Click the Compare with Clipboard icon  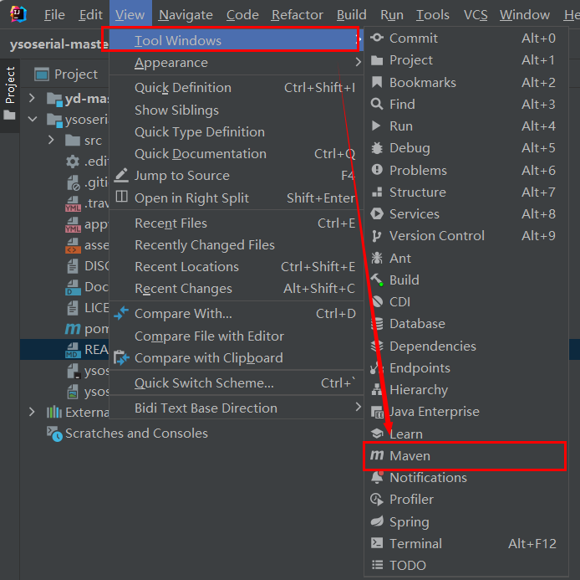pos(121,357)
